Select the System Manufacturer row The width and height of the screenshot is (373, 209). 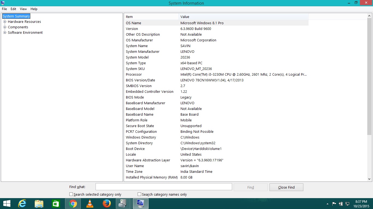tap(217, 51)
